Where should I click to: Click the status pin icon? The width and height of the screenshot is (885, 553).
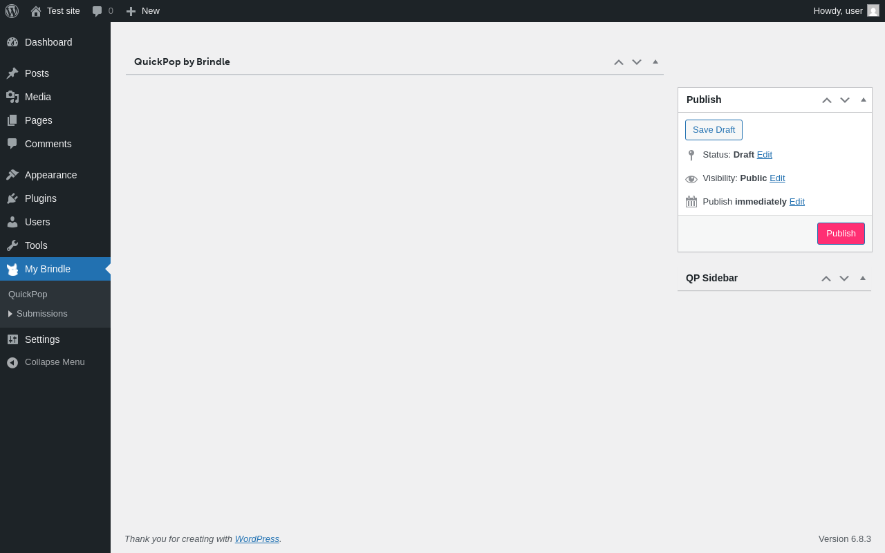click(691, 156)
